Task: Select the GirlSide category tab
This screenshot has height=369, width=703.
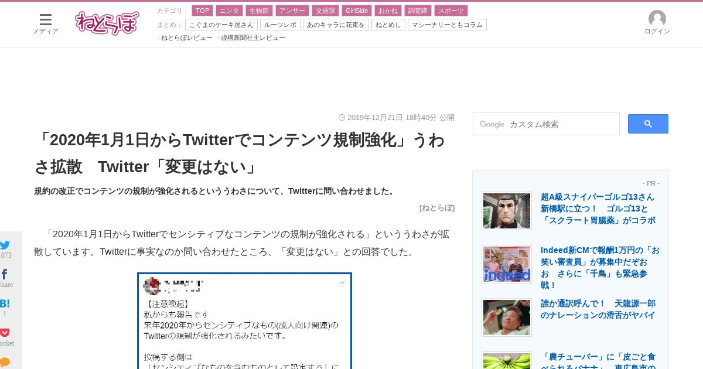Action: pos(357,11)
